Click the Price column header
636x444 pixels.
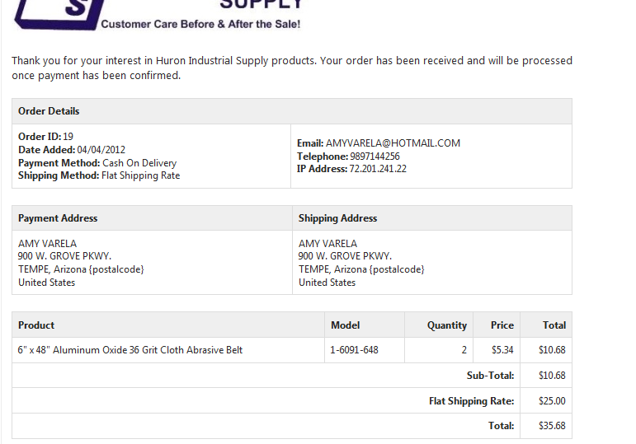[x=502, y=325]
